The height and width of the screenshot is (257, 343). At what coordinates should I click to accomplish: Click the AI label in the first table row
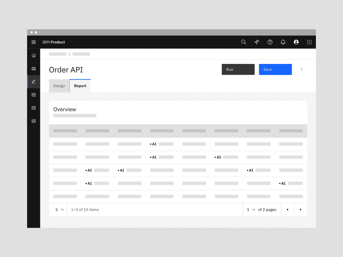pos(153,144)
